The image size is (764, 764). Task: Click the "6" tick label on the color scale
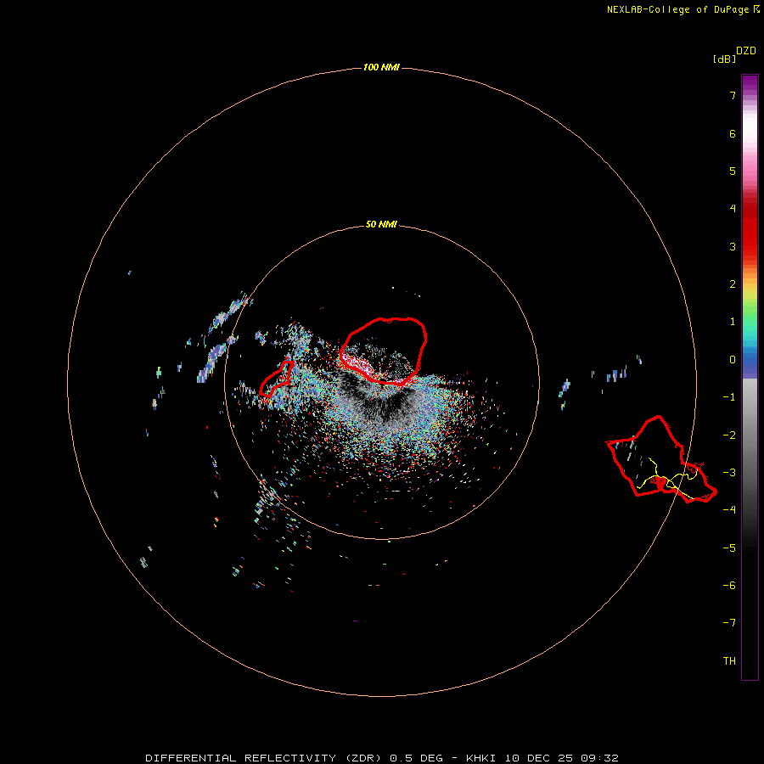point(733,133)
